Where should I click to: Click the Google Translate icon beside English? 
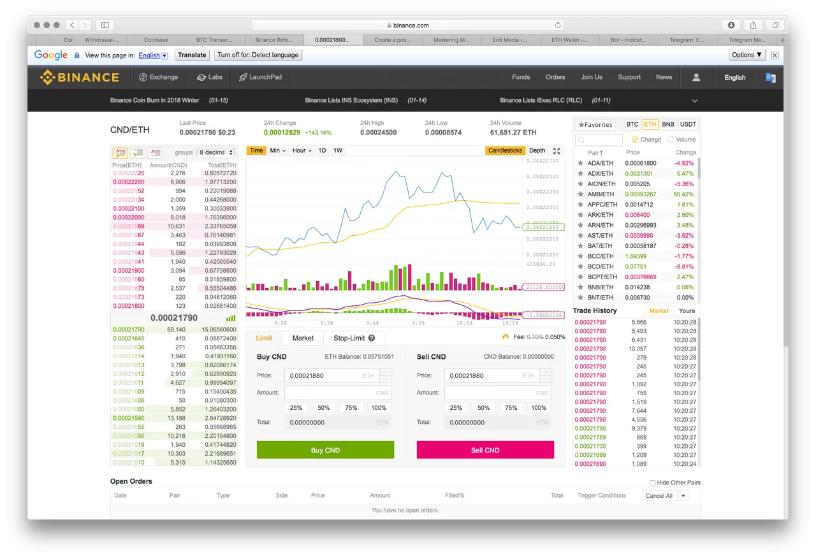[x=770, y=77]
